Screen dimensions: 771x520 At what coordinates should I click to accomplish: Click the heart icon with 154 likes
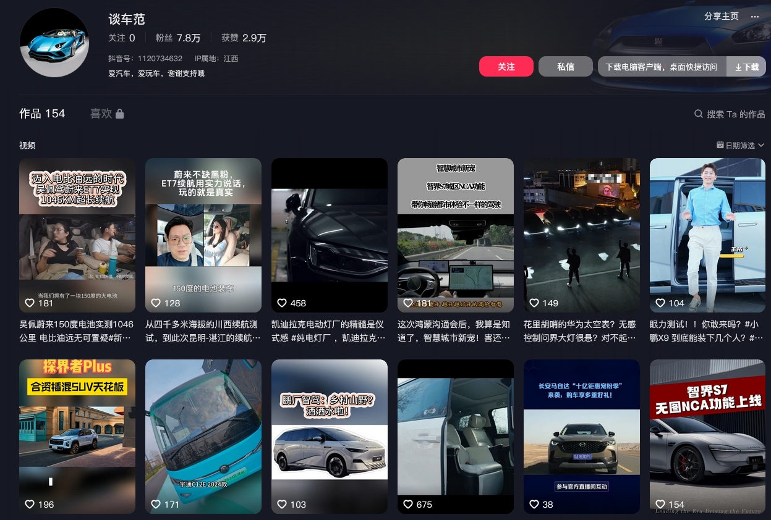(x=660, y=505)
